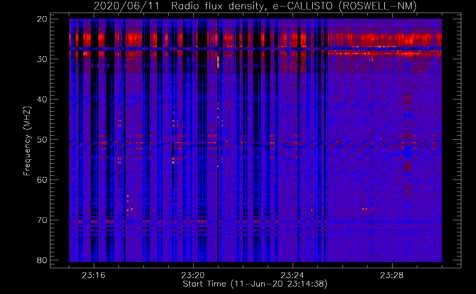476x294 pixels.
Task: Click the 'Frequency (MHZ)' axis label
Action: 27,141
